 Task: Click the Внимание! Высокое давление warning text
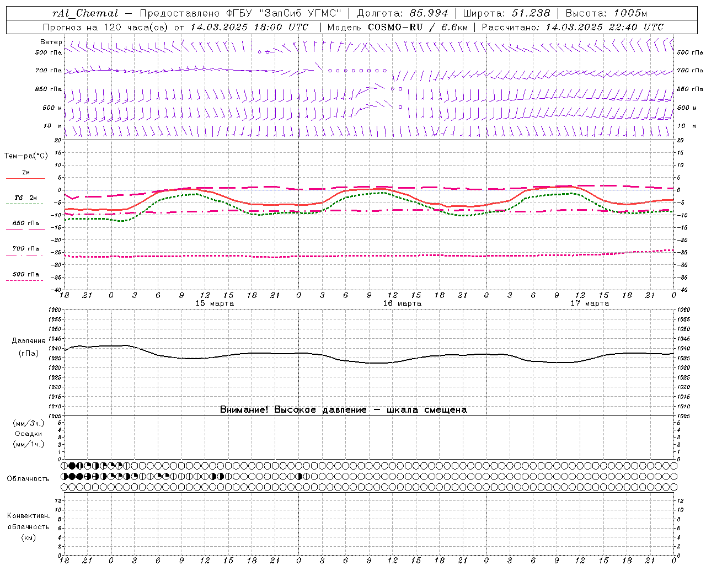344,409
